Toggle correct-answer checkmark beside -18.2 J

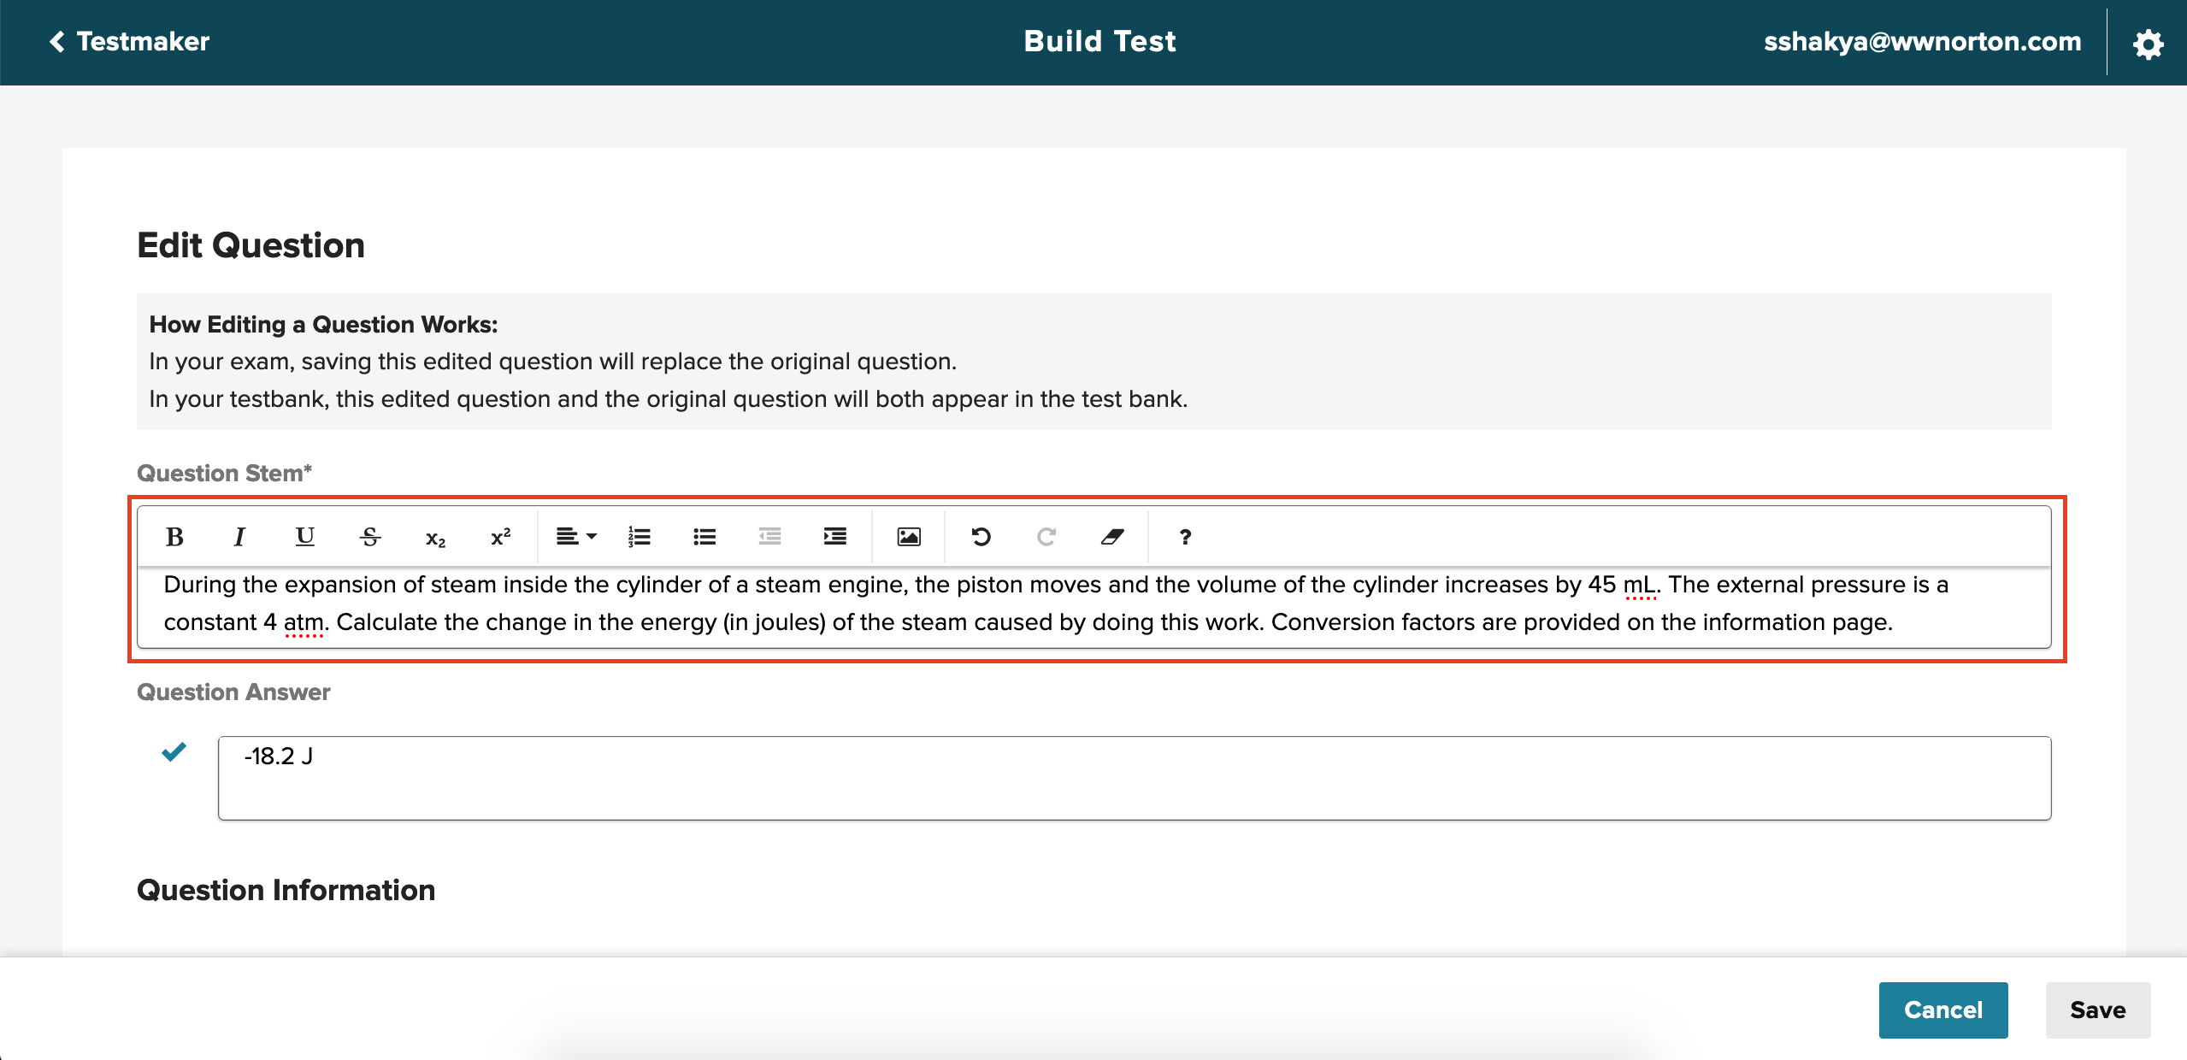pos(174,752)
